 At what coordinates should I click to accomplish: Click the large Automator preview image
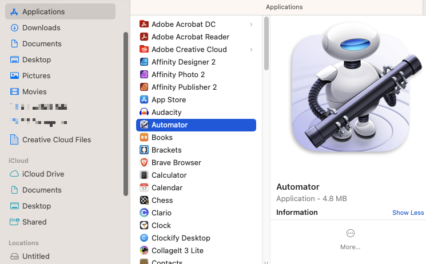[356, 87]
